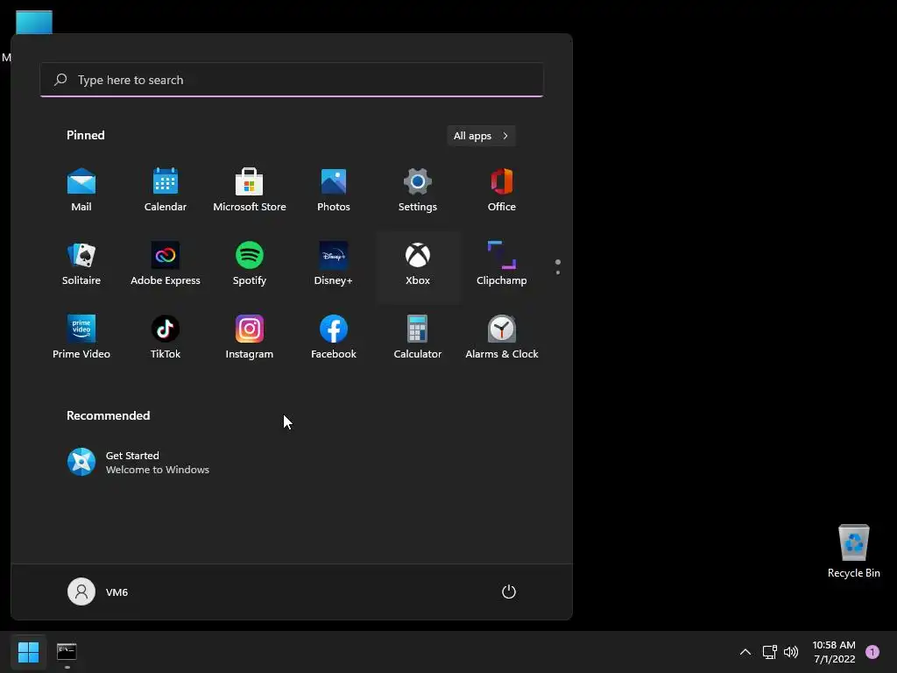Open Prime Video
This screenshot has height=673, width=897.
pyautogui.click(x=81, y=337)
